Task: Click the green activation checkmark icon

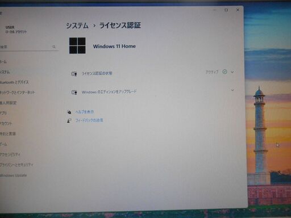Action: 225,72
